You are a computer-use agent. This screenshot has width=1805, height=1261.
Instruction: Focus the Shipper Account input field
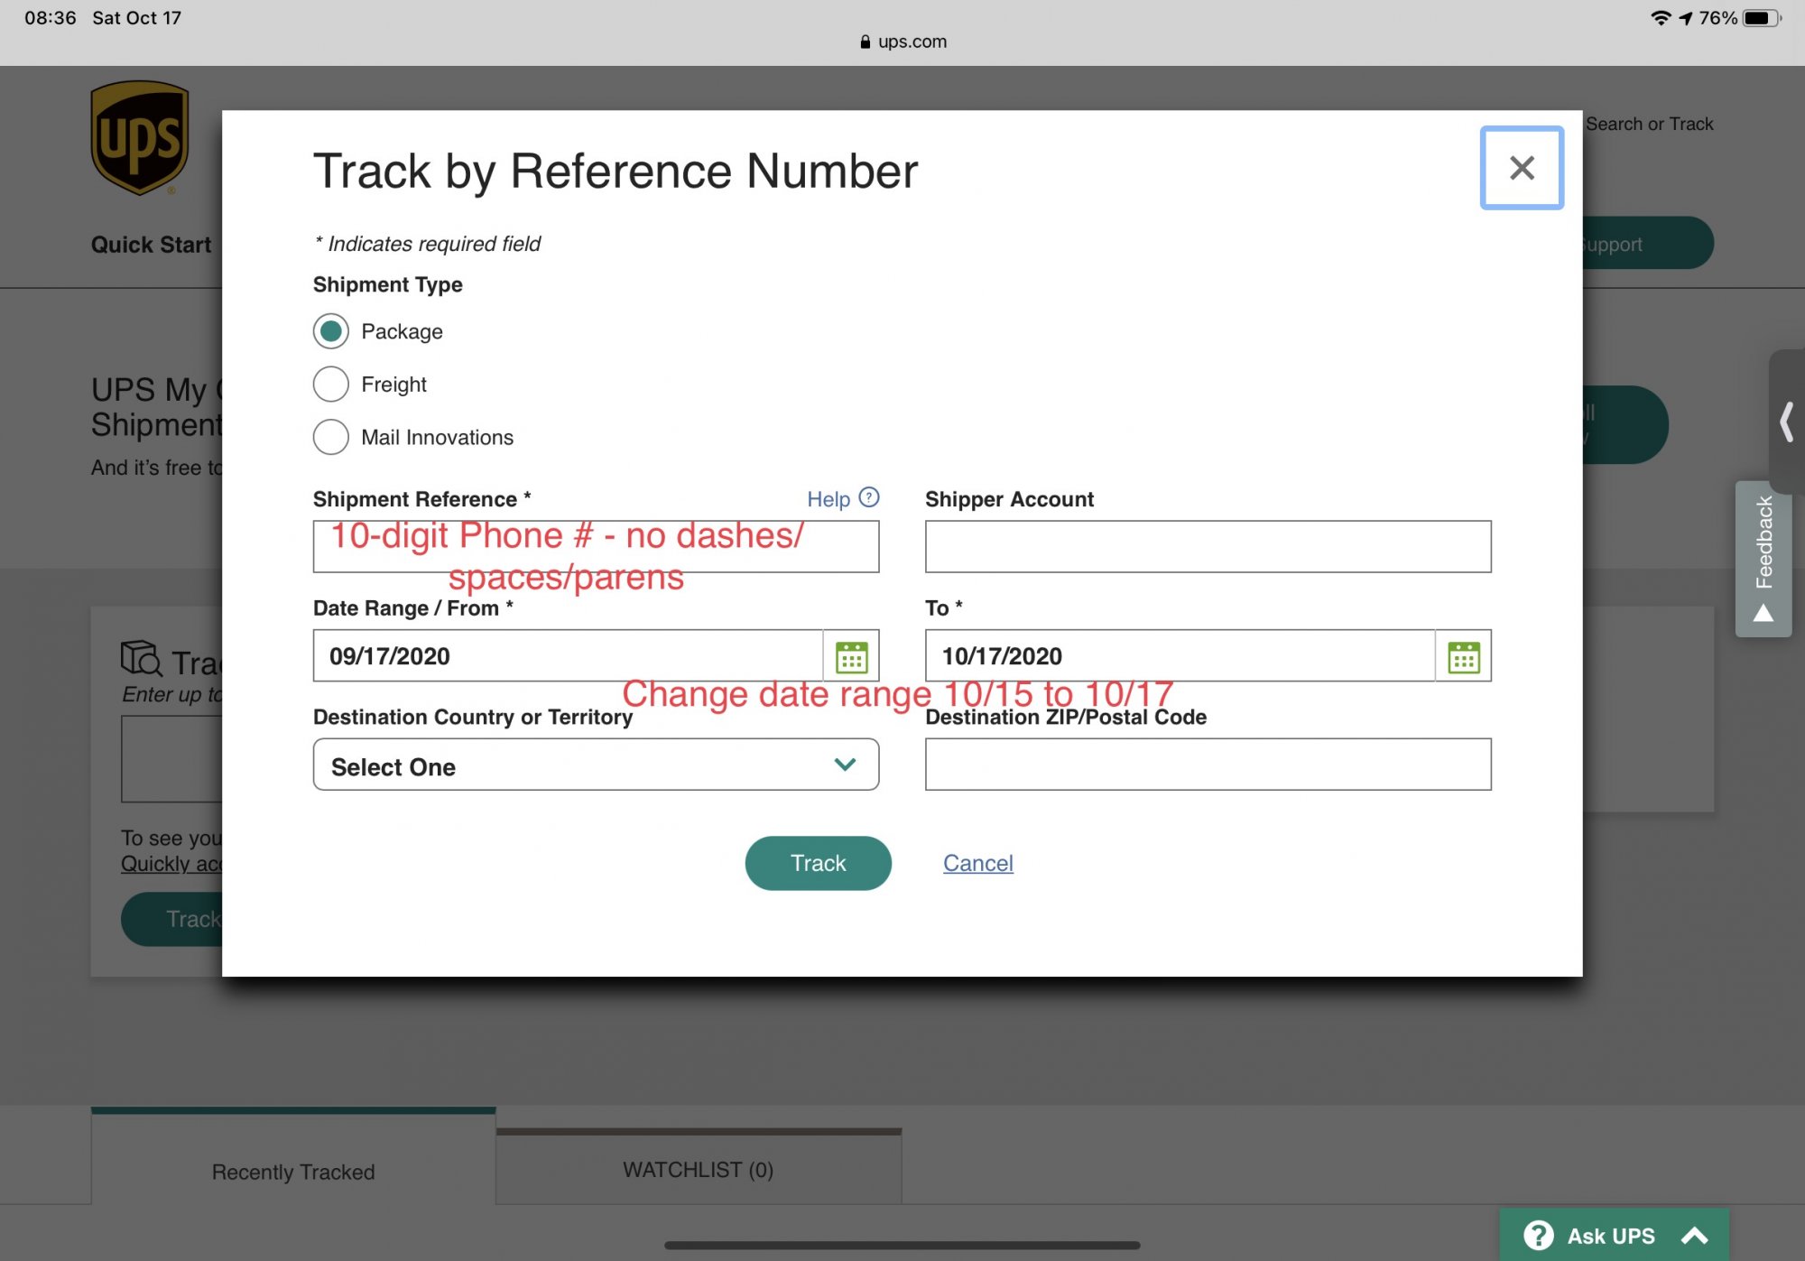1208,546
